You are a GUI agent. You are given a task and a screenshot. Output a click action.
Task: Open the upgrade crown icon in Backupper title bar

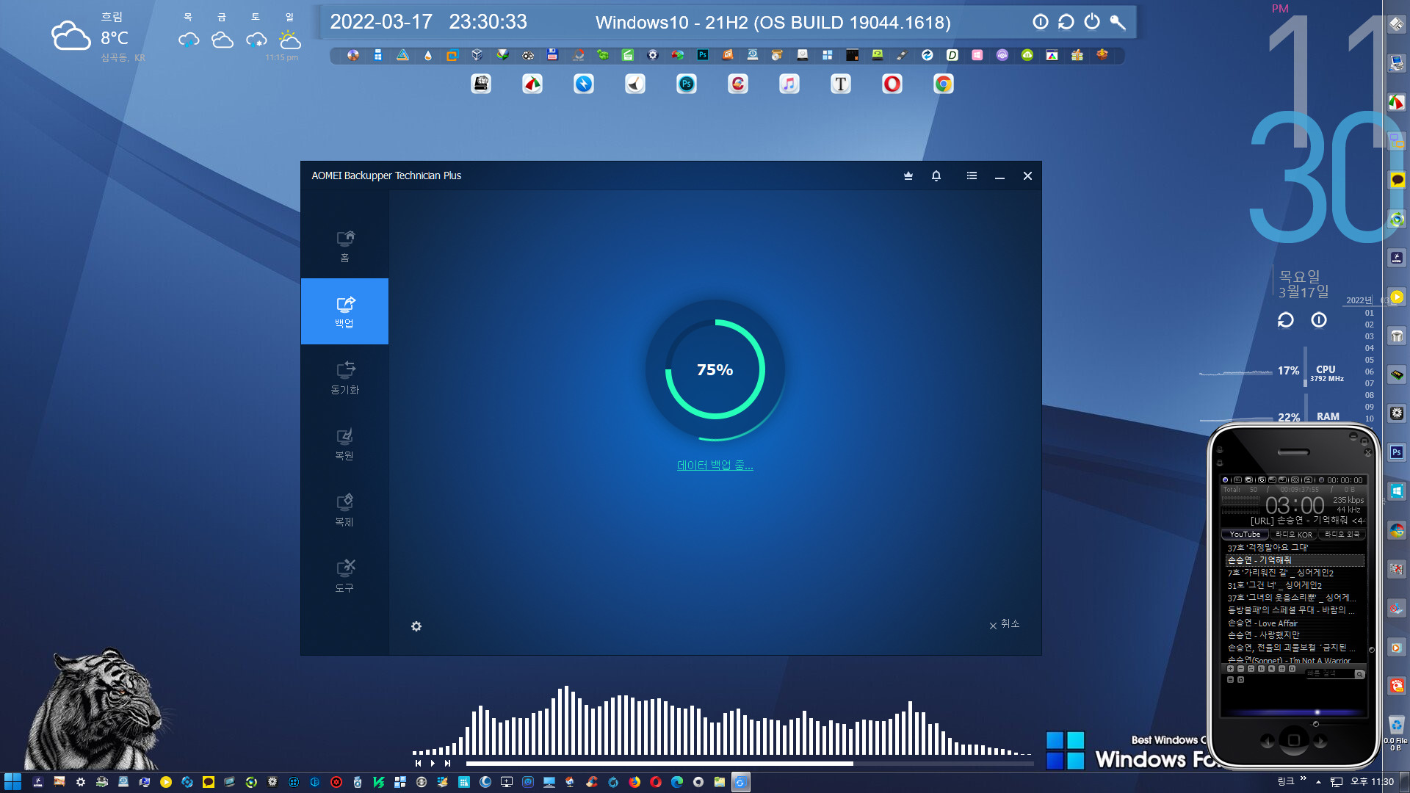pyautogui.click(x=908, y=175)
